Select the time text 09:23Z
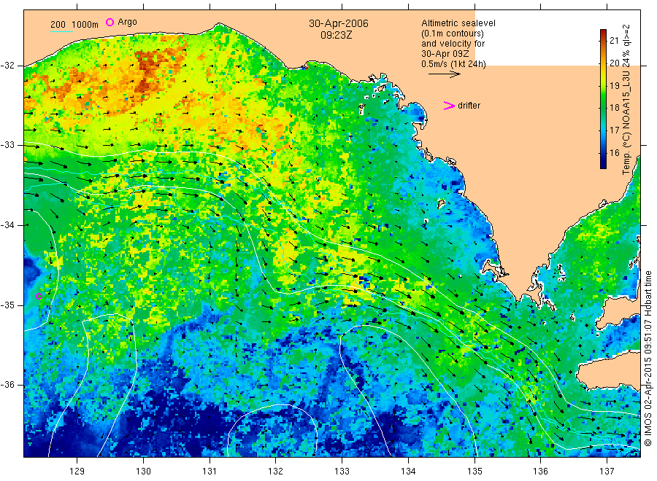Viewport: 657px width, 481px height. (x=336, y=35)
